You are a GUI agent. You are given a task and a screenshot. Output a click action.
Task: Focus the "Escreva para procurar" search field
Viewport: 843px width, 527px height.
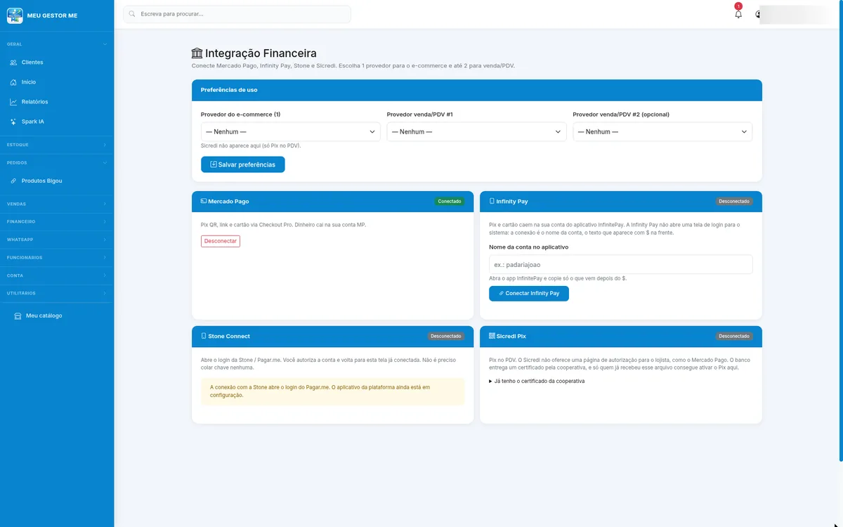pyautogui.click(x=237, y=14)
